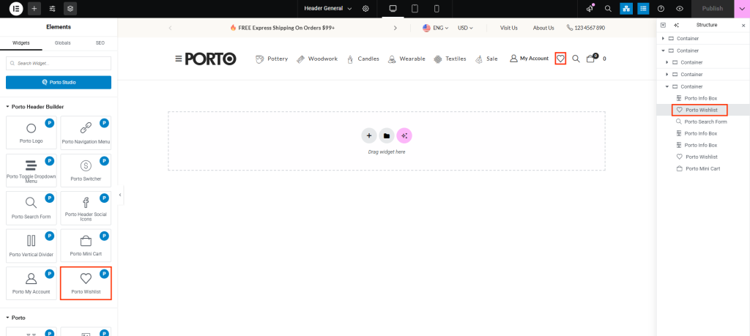
Task: Click the layers Structure icon in top bar
Action: [70, 9]
